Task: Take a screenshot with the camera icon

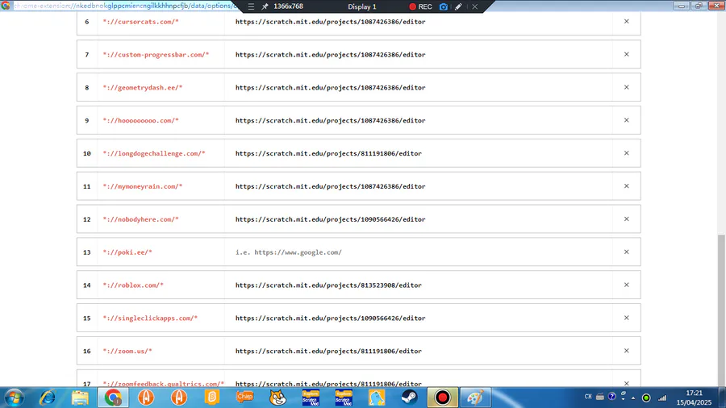Action: 443,6
